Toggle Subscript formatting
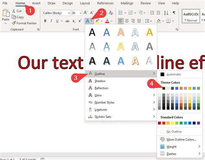 tap(74, 21)
